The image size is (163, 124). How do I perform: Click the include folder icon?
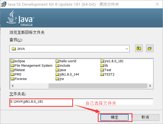(x=57, y=65)
